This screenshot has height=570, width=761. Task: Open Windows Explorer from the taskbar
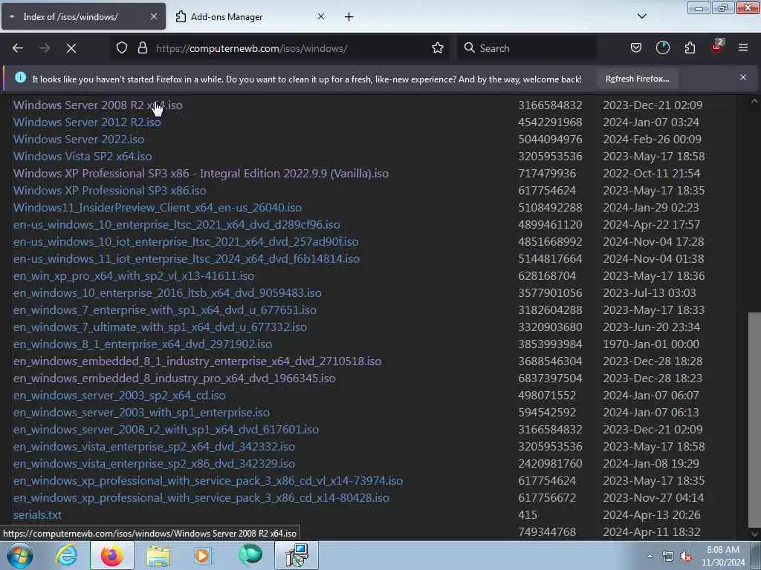click(x=158, y=555)
